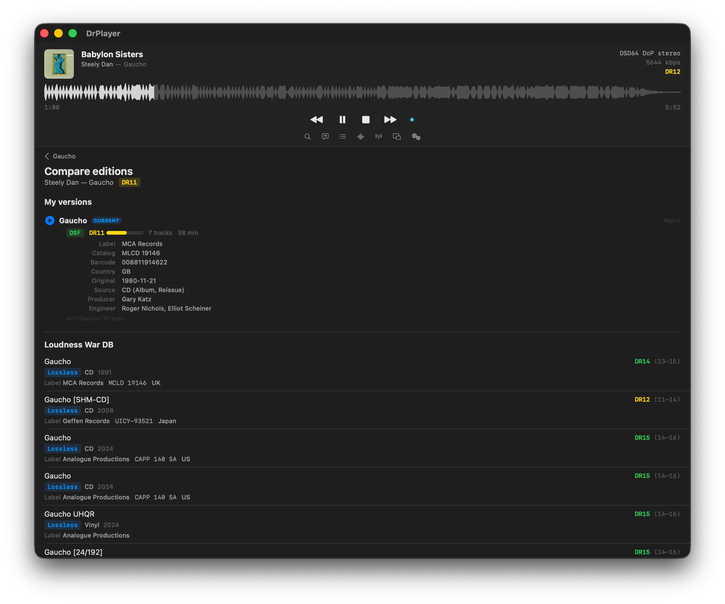Click the blue dot status indicator
725x604 pixels.
tap(412, 120)
